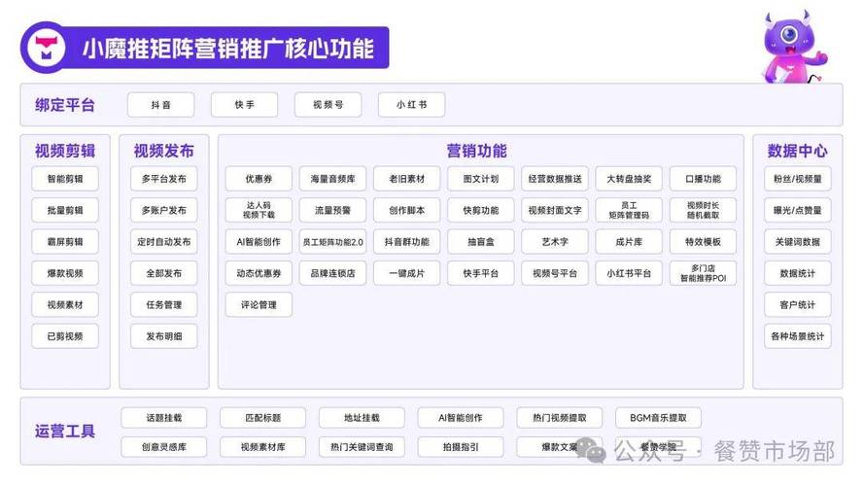The image size is (863, 486).
Task: Click 流量预警 box
Action: coord(333,210)
